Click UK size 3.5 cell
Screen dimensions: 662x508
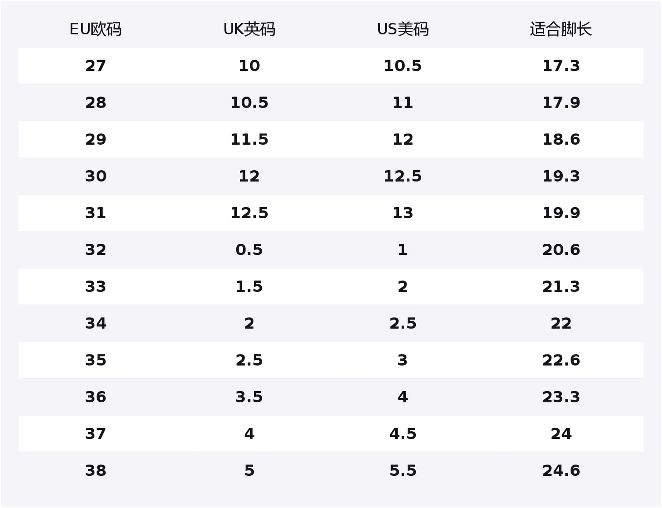[249, 396]
